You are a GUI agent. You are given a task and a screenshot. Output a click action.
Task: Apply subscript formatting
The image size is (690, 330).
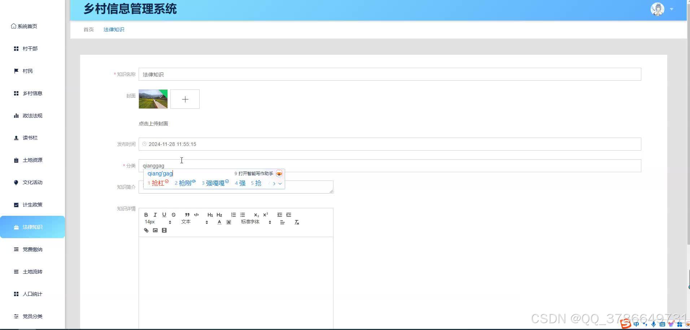click(x=256, y=215)
